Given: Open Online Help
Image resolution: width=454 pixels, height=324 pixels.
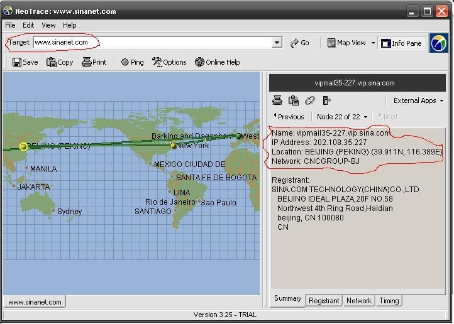Looking at the screenshot, I should (x=217, y=62).
